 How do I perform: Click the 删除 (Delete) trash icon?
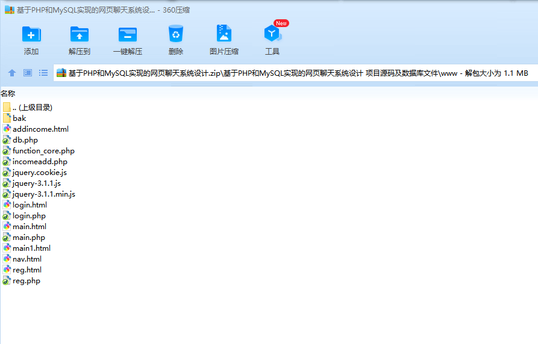(x=176, y=34)
